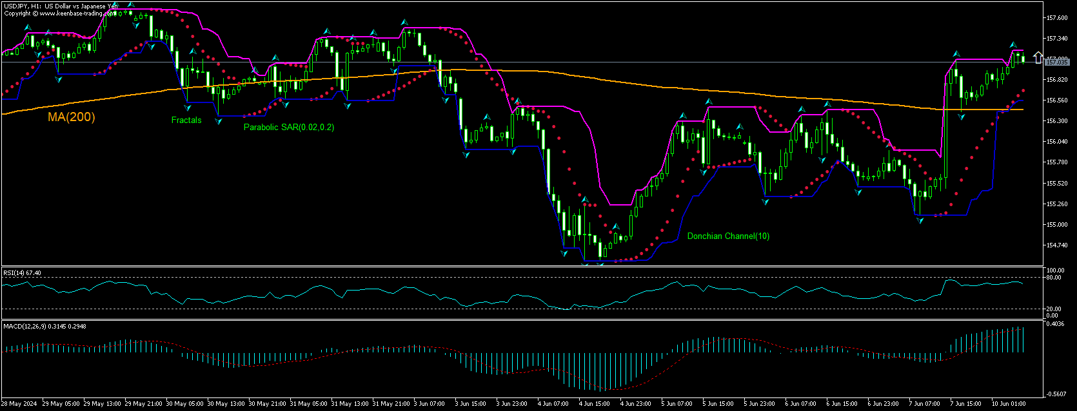Click the 155.000 price axis label
The image size is (1077, 411).
pyautogui.click(x=1056, y=225)
